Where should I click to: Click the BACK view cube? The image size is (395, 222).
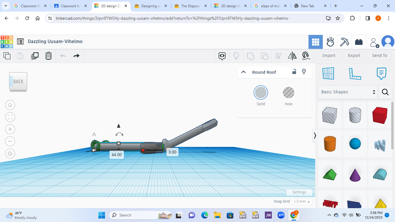pyautogui.click(x=18, y=82)
